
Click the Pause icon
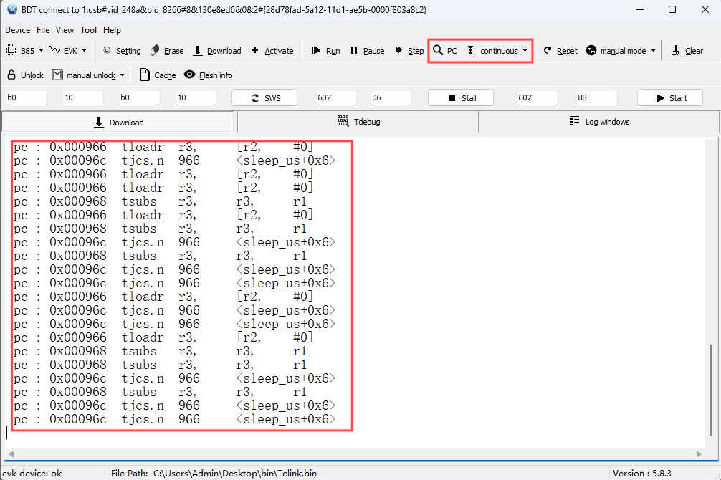[x=353, y=51]
